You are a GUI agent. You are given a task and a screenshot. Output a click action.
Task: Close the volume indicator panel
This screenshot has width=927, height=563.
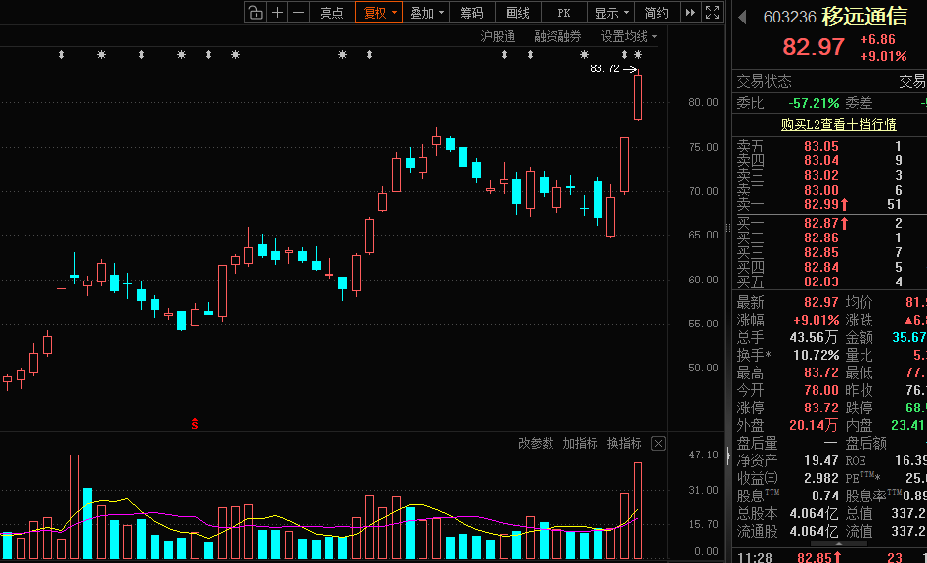658,443
